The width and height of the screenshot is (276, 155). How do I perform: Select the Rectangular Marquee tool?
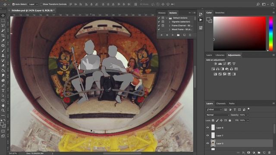pos(3,21)
